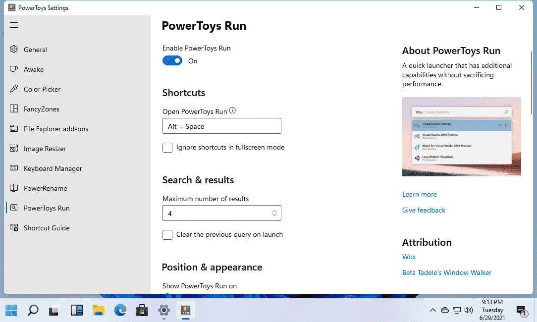The image size is (537, 322).
Task: Click the FancyZones layout icon
Action: click(14, 109)
